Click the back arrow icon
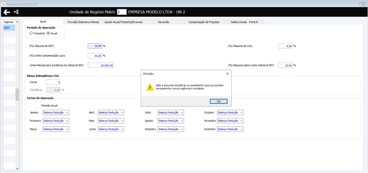This screenshot has height=173, width=368. click(x=6, y=12)
